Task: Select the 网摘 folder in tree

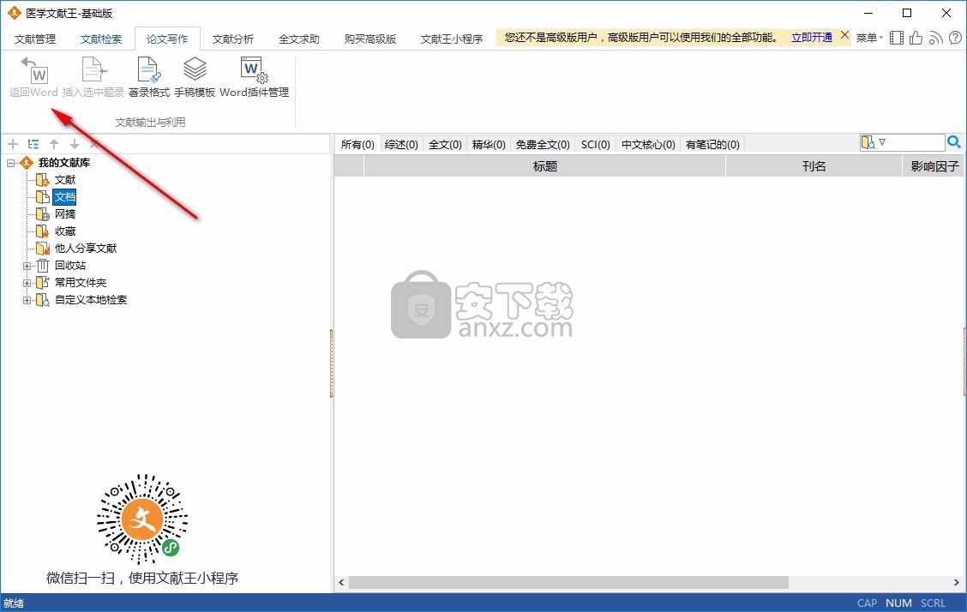Action: (x=65, y=214)
